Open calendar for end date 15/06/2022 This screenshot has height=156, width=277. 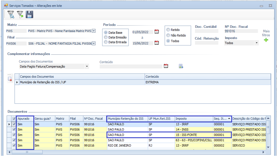(x=157, y=43)
